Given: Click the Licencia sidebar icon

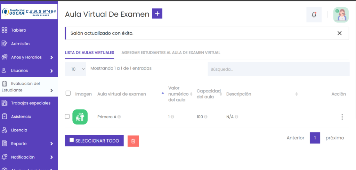Looking at the screenshot, I should tap(5, 130).
